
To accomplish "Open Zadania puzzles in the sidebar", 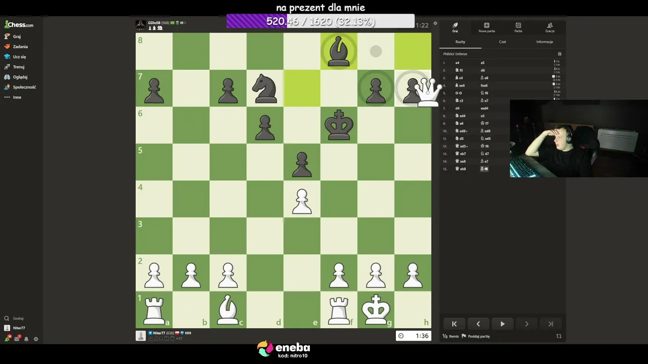I will tap(16, 47).
